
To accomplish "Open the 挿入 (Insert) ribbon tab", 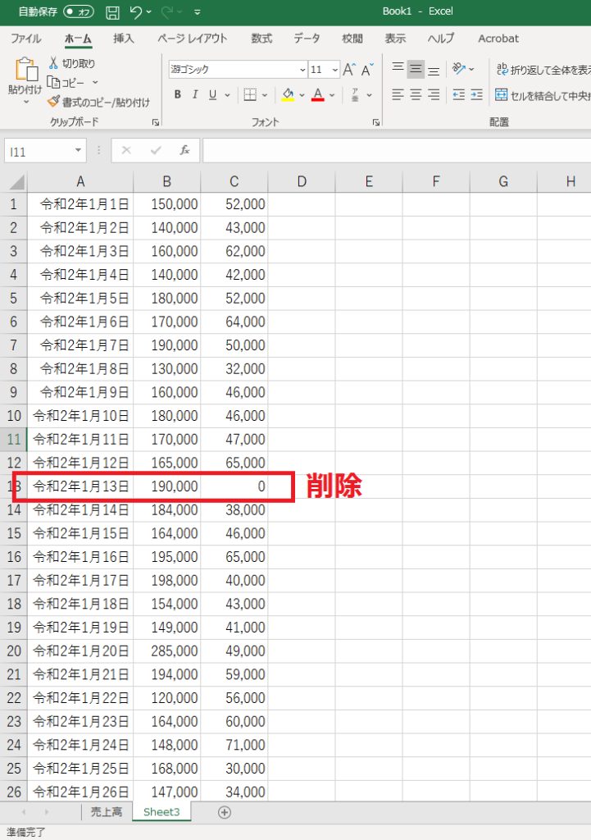I will pos(124,39).
